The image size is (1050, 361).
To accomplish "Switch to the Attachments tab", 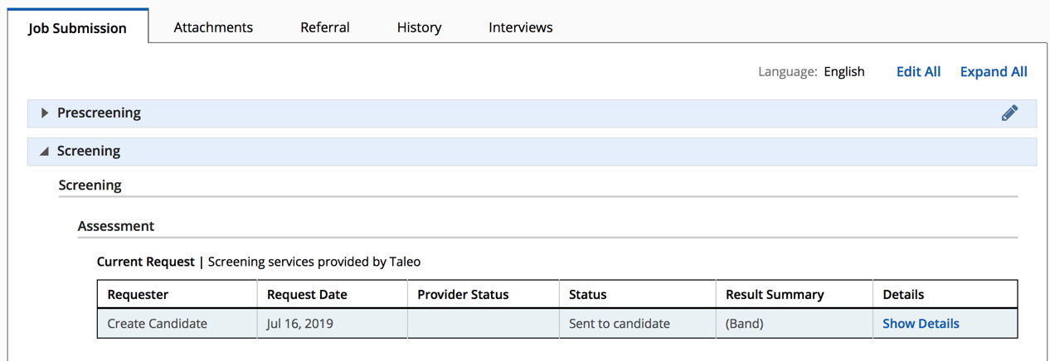I will [x=213, y=27].
